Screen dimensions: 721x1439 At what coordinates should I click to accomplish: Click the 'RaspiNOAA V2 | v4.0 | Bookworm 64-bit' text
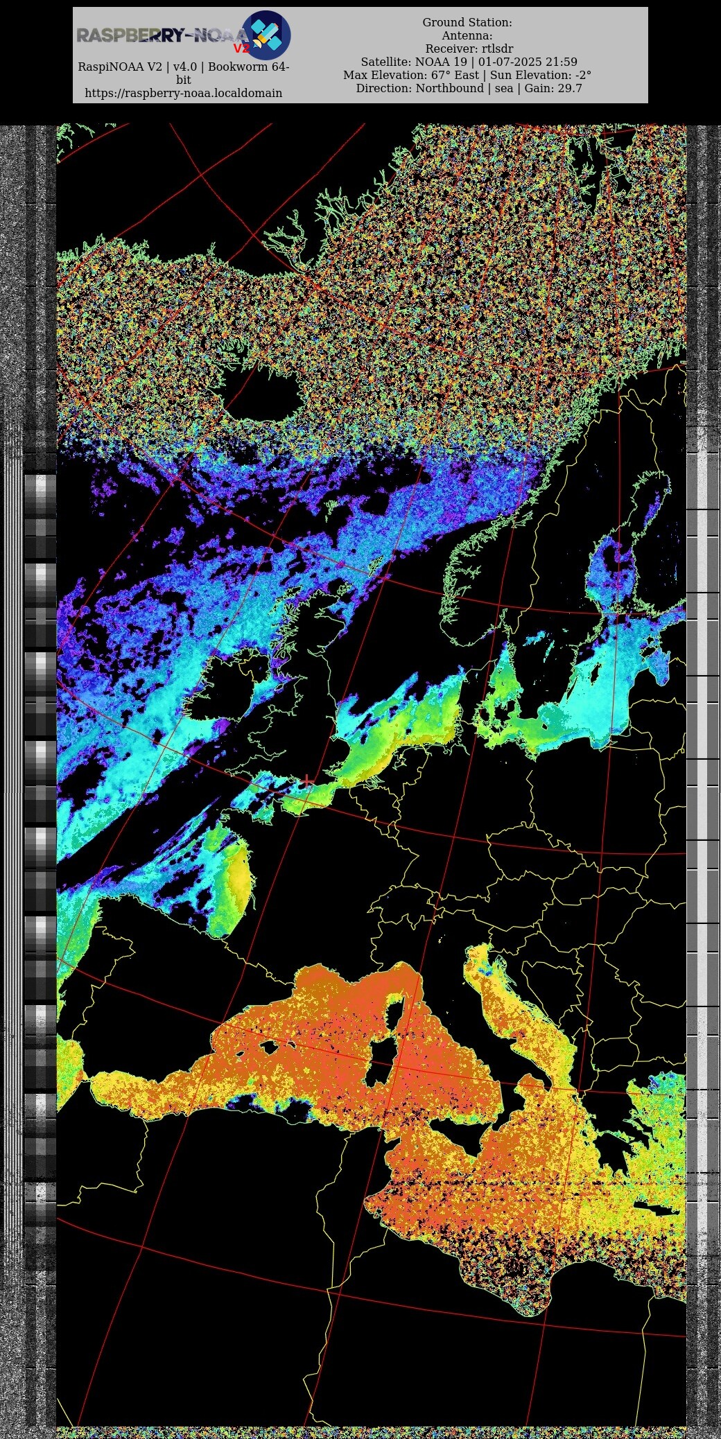(x=183, y=73)
